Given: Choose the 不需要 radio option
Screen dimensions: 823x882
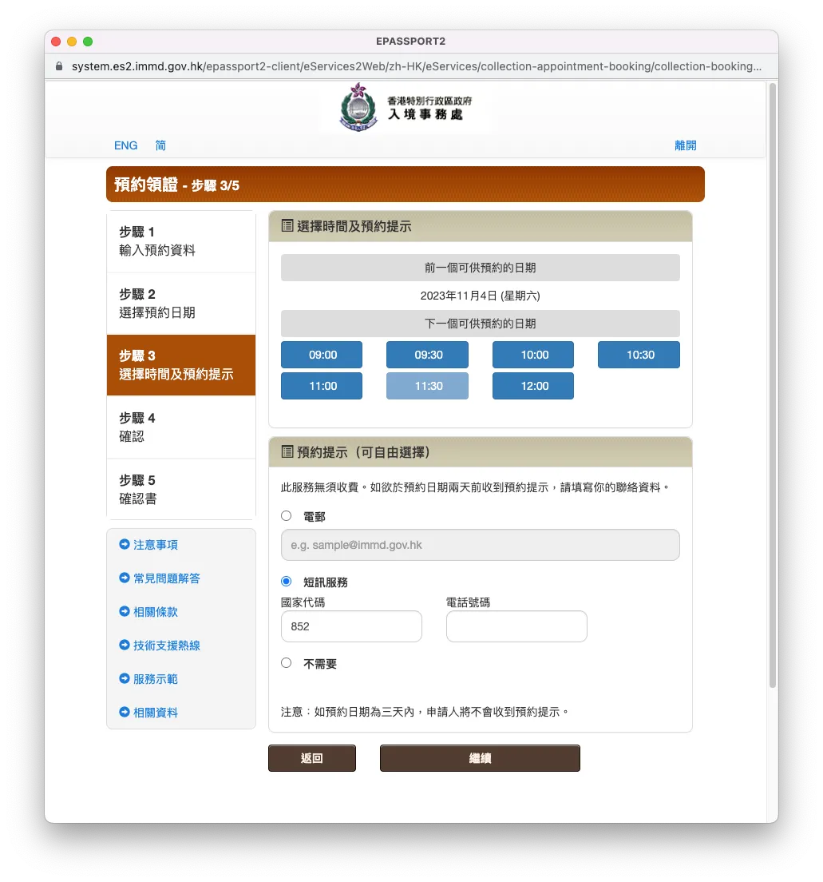Looking at the screenshot, I should point(286,662).
